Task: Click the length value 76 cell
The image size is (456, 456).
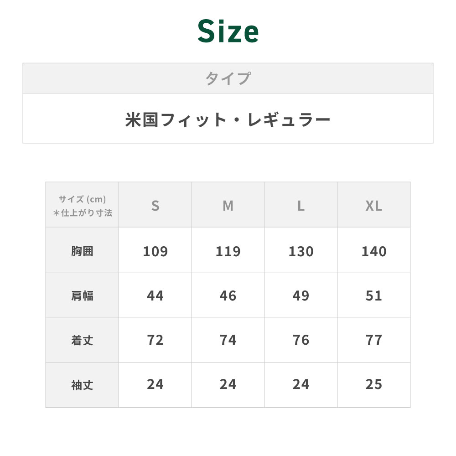Action: pyautogui.click(x=301, y=340)
